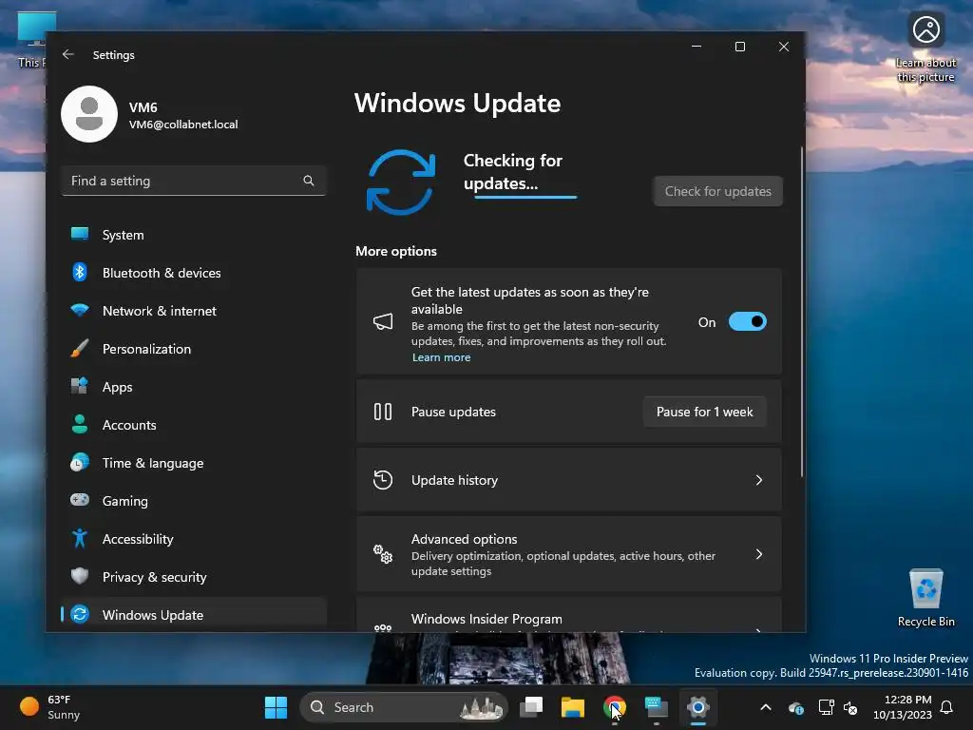Viewport: 973px width, 730px height.
Task: Open Windows Insider Program settings
Action: point(568,615)
